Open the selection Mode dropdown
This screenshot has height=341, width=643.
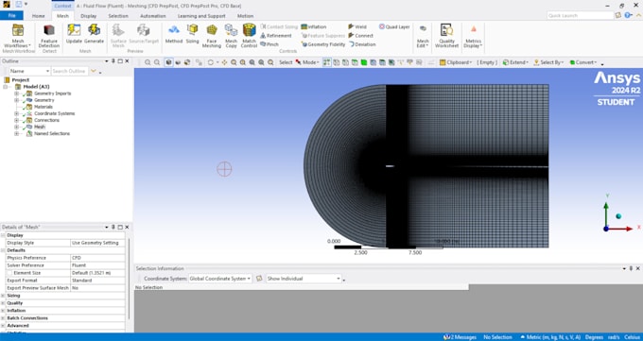coord(307,62)
